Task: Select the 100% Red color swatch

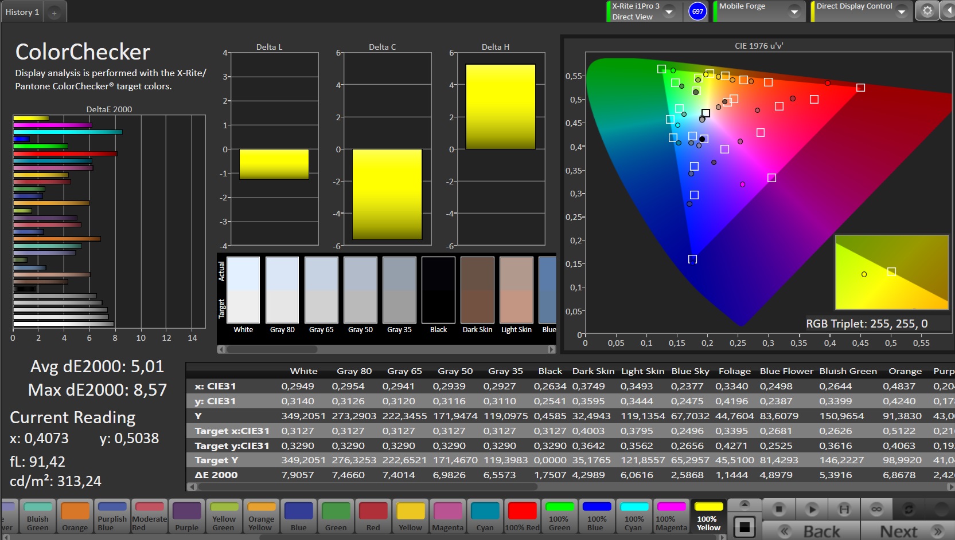Action: pos(522,517)
